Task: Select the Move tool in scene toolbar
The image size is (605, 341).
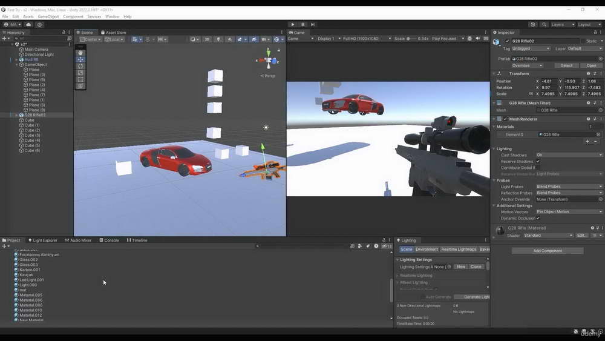Action: click(x=80, y=59)
